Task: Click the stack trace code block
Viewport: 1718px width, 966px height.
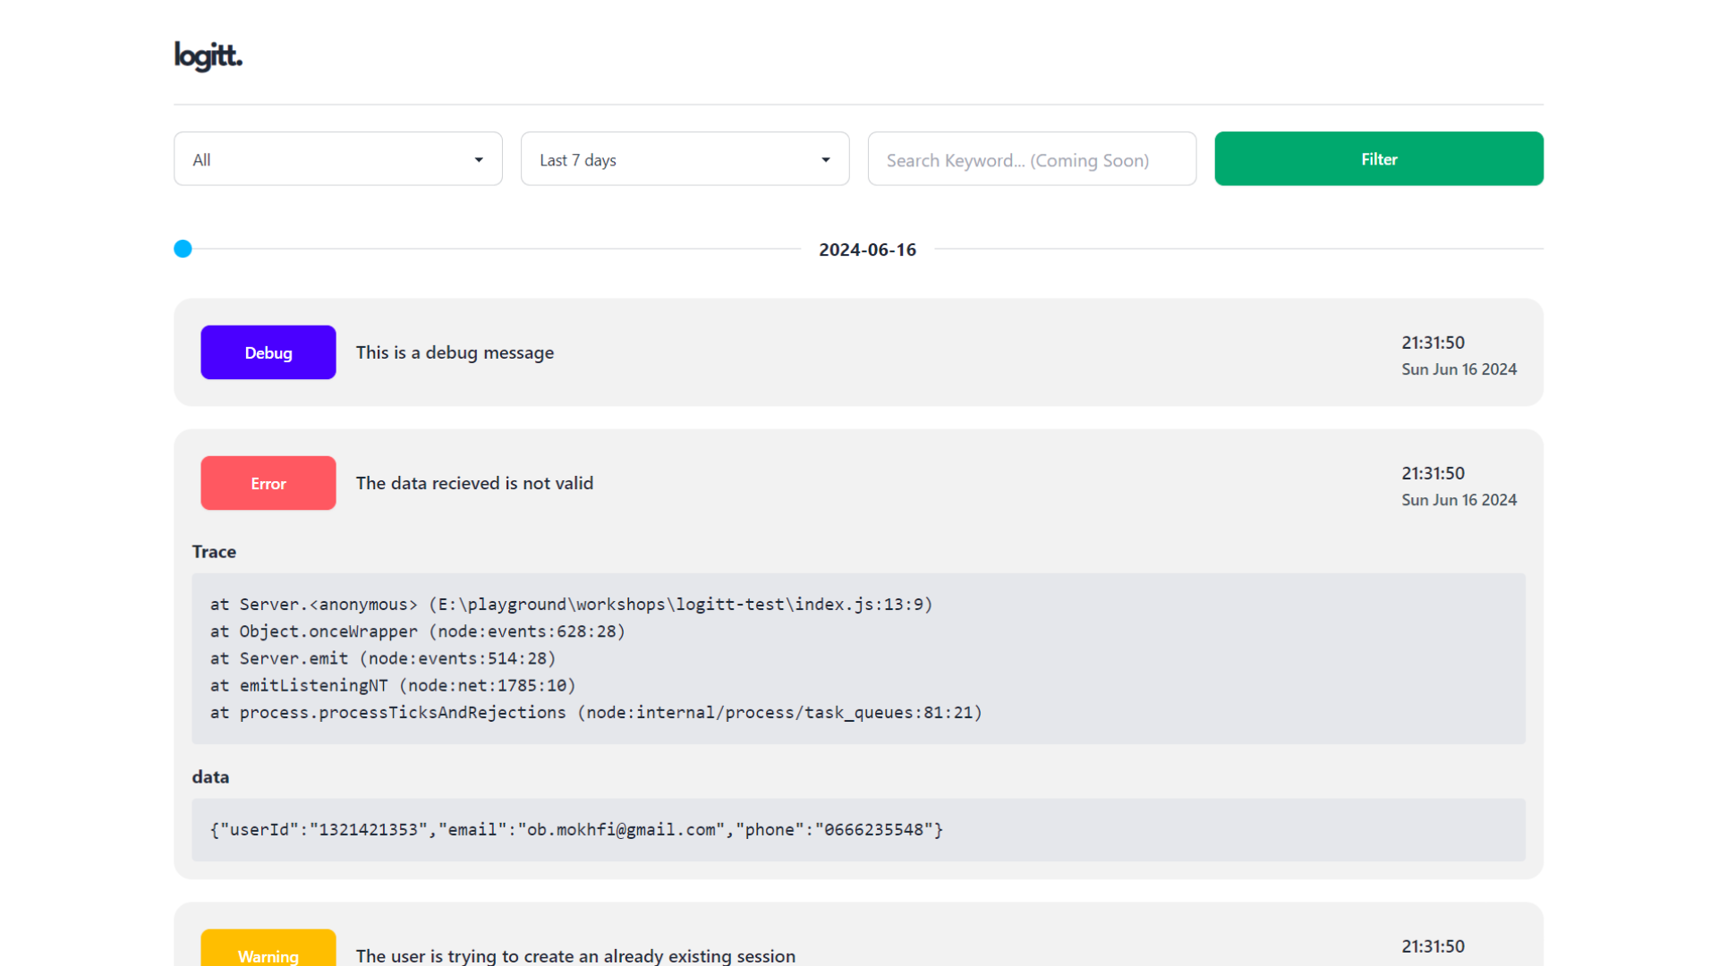Action: tap(857, 658)
